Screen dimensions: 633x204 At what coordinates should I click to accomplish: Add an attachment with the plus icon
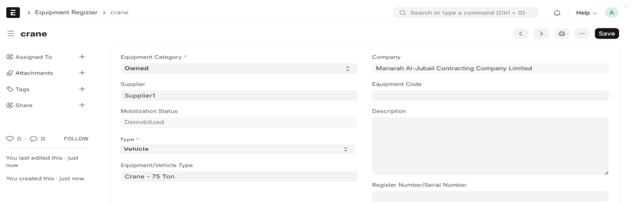pos(82,73)
